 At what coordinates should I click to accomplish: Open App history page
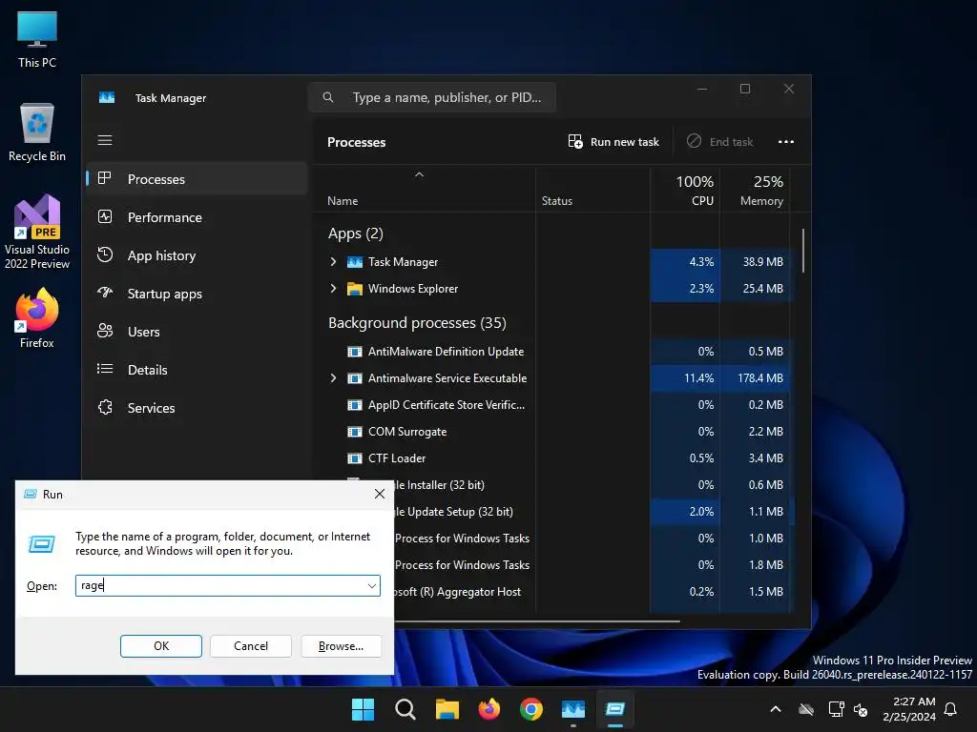tap(197, 255)
